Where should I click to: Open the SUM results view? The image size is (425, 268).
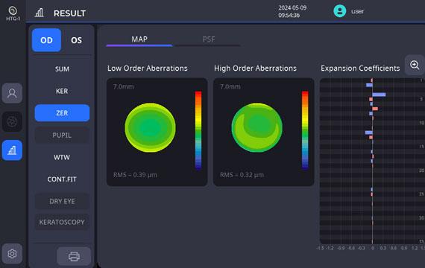point(62,69)
